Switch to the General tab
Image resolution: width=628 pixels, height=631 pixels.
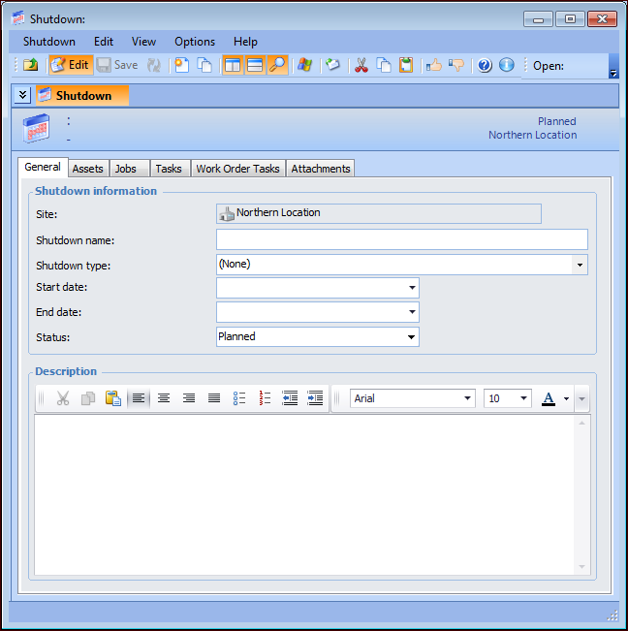(x=43, y=167)
